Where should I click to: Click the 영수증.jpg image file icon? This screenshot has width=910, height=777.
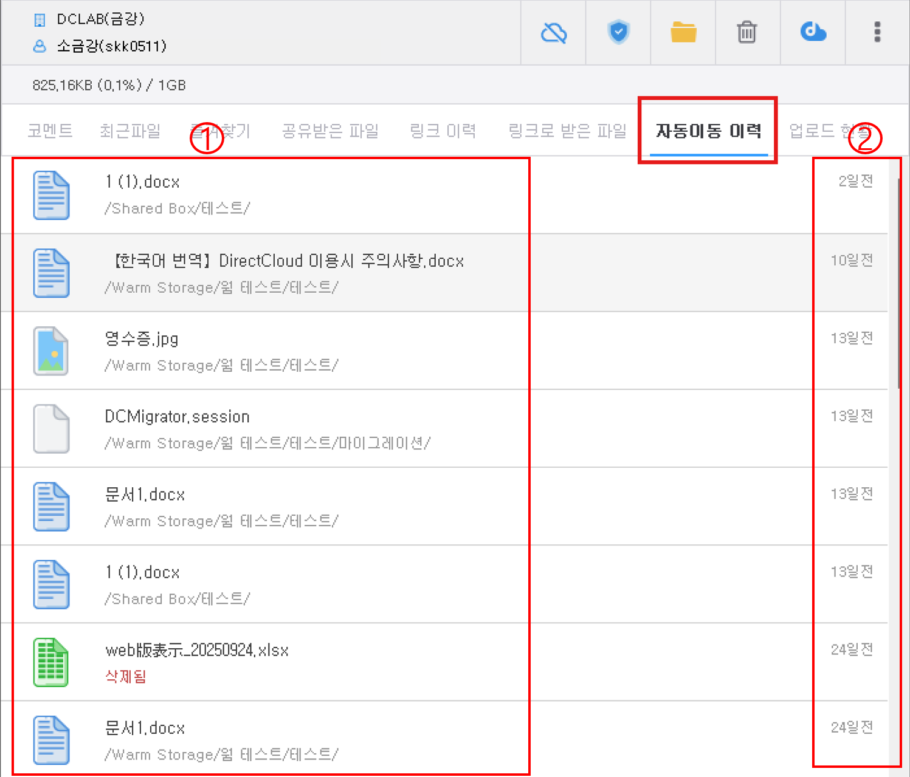tap(51, 351)
